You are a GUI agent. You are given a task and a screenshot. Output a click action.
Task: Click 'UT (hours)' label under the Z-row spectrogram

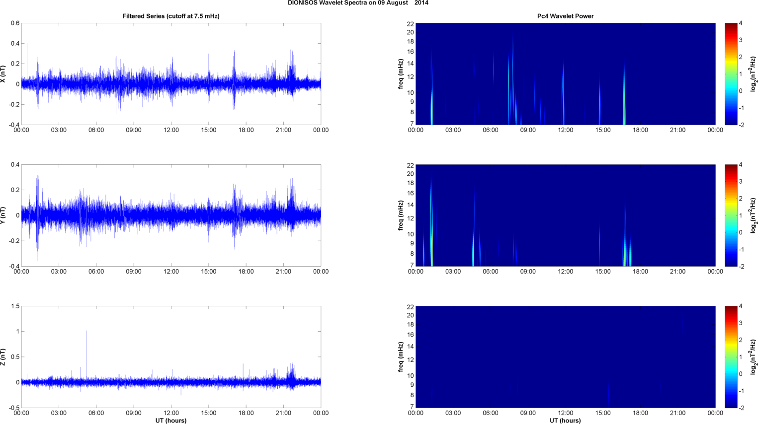(x=565, y=421)
